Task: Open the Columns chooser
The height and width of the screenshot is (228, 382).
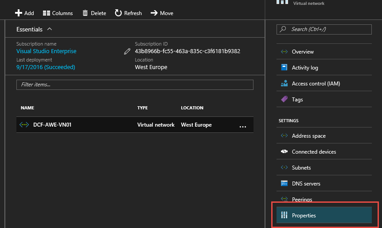Action: coord(58,13)
